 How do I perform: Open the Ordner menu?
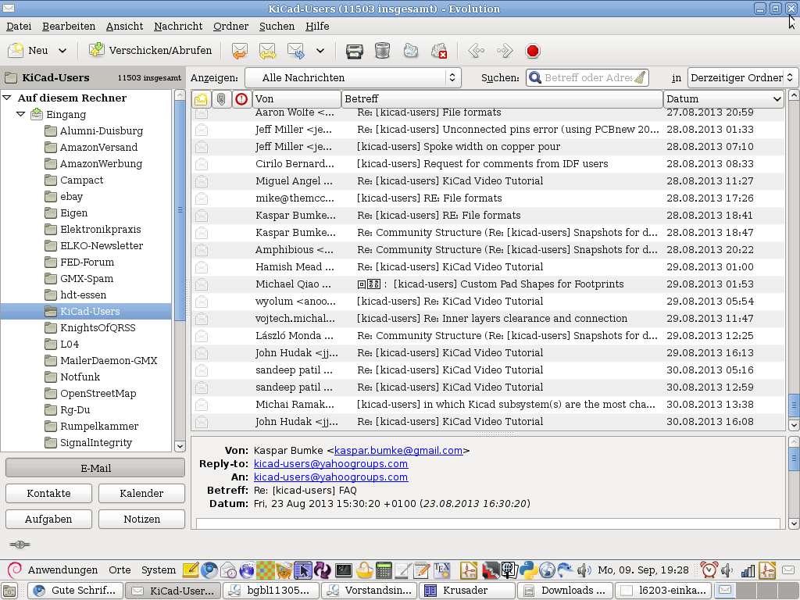[x=230, y=26]
